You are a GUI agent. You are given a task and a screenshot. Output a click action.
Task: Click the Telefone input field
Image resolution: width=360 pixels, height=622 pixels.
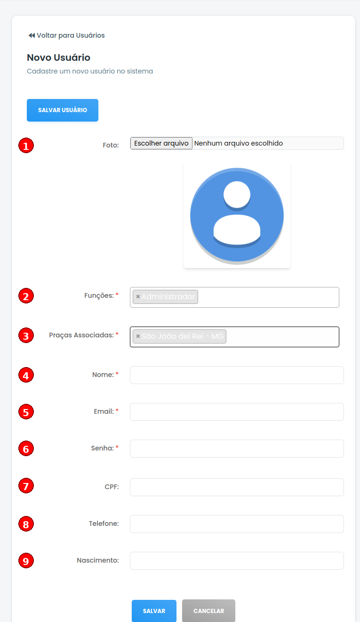(x=237, y=524)
